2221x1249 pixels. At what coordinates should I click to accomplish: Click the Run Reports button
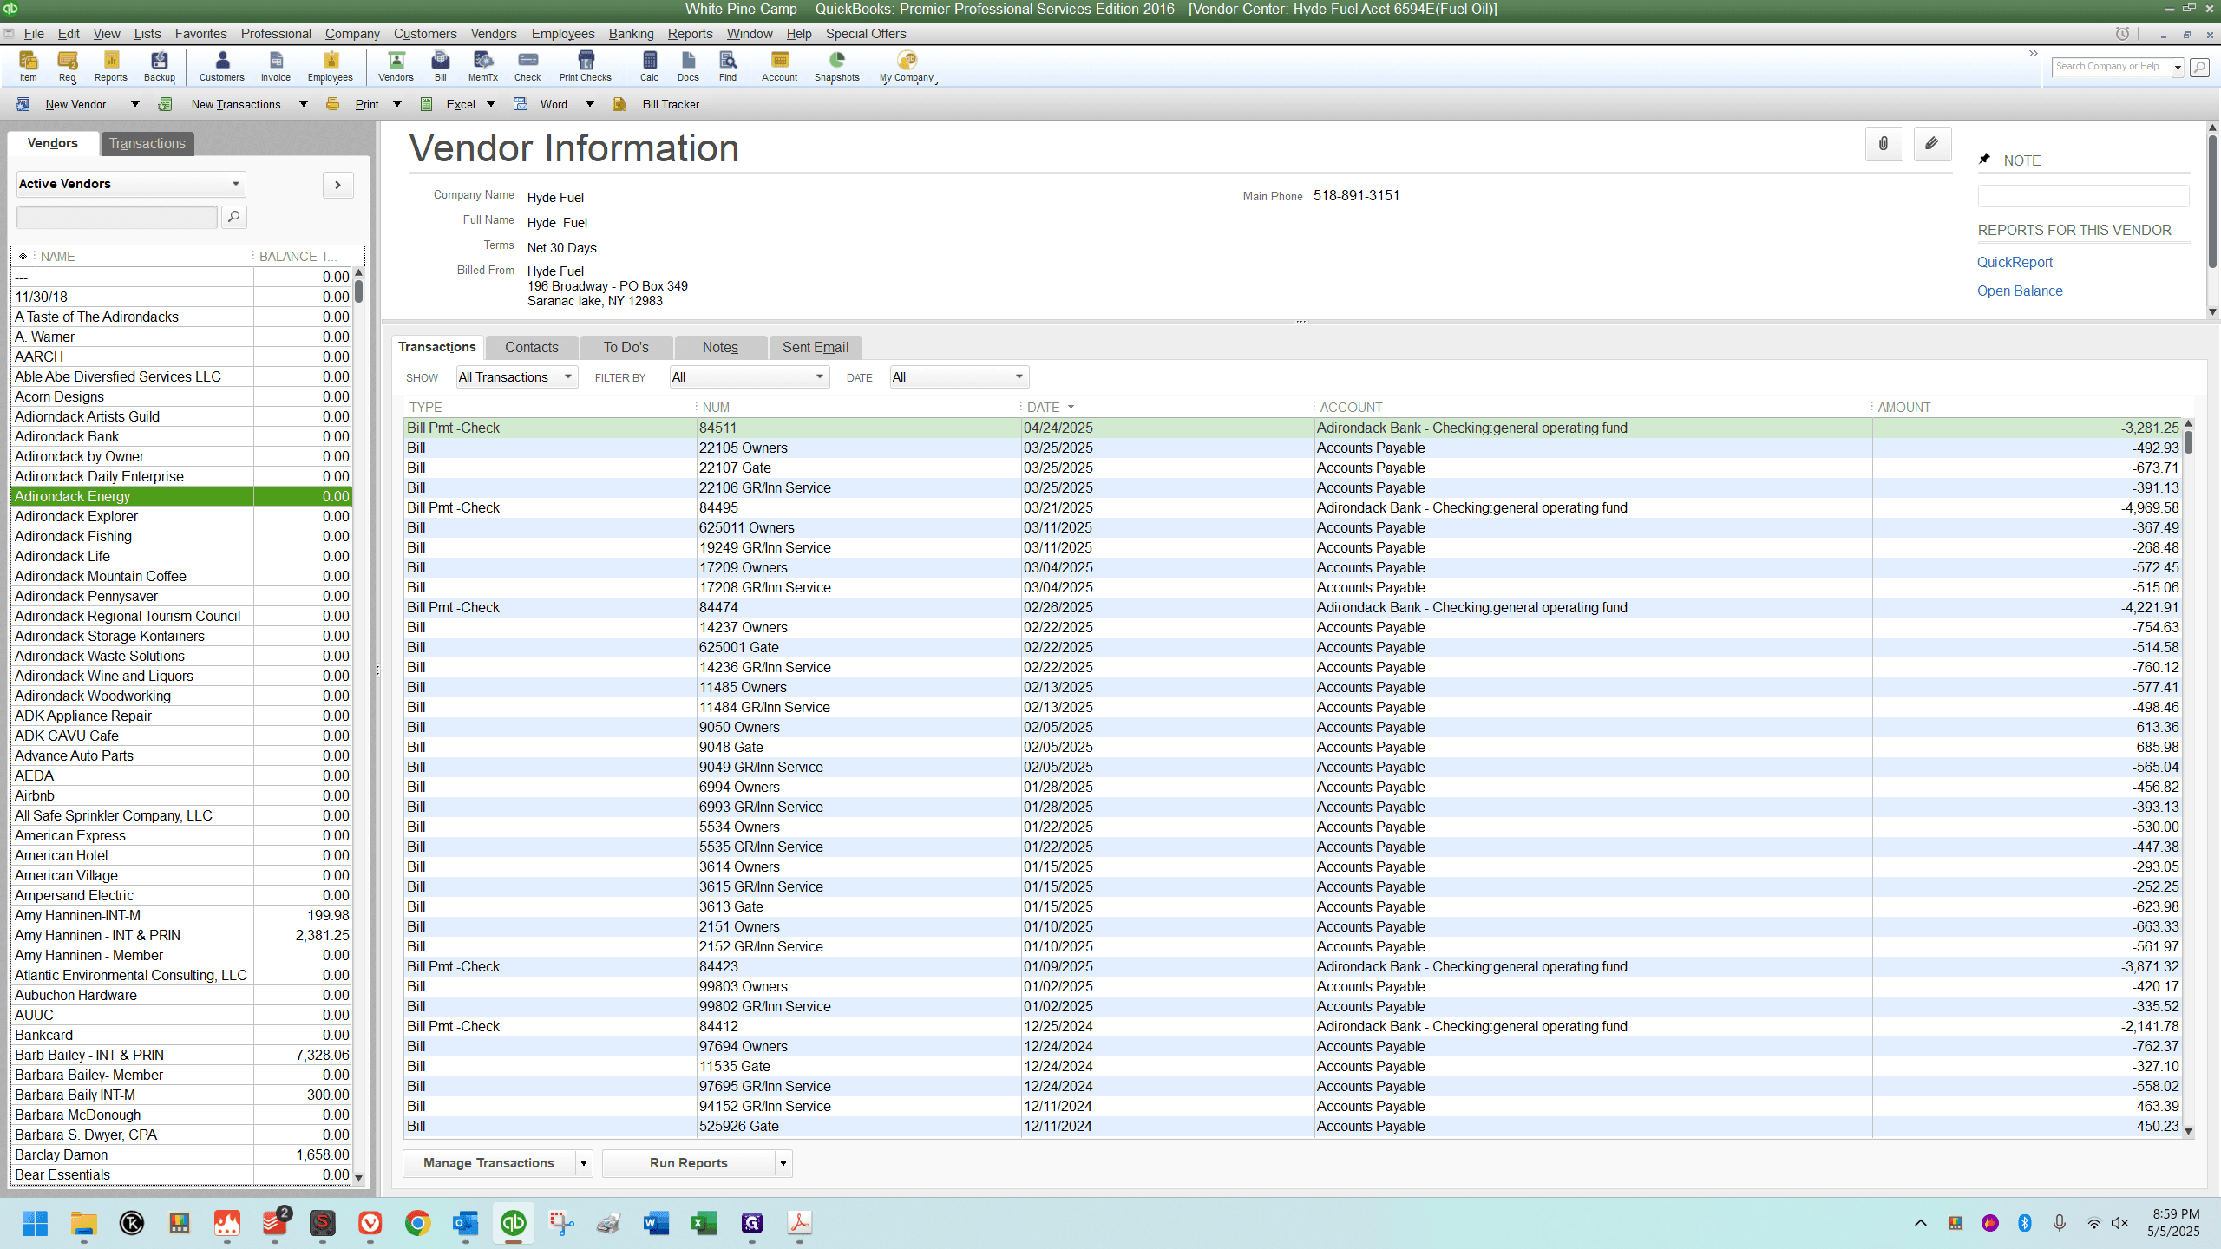[x=689, y=1163]
